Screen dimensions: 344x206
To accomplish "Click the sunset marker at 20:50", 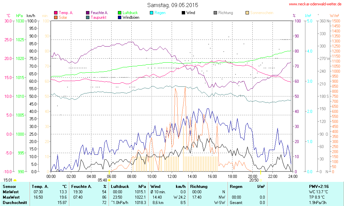I will point(261,180).
